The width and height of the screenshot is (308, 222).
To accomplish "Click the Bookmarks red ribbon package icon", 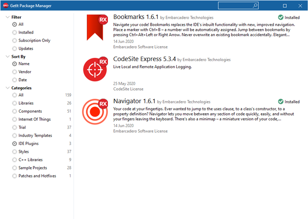I will click(x=97, y=27).
